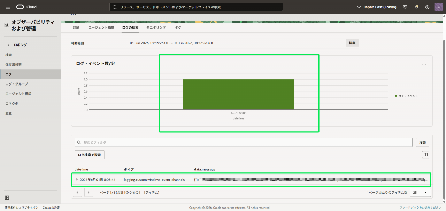
Task: Focus the 検索とフィルタ input field
Action: click(244, 143)
